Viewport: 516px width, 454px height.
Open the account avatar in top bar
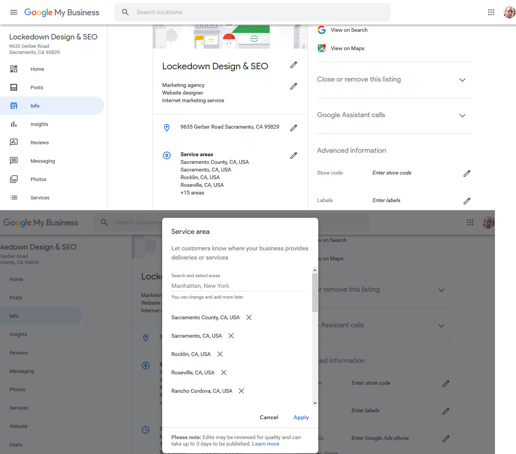[509, 12]
